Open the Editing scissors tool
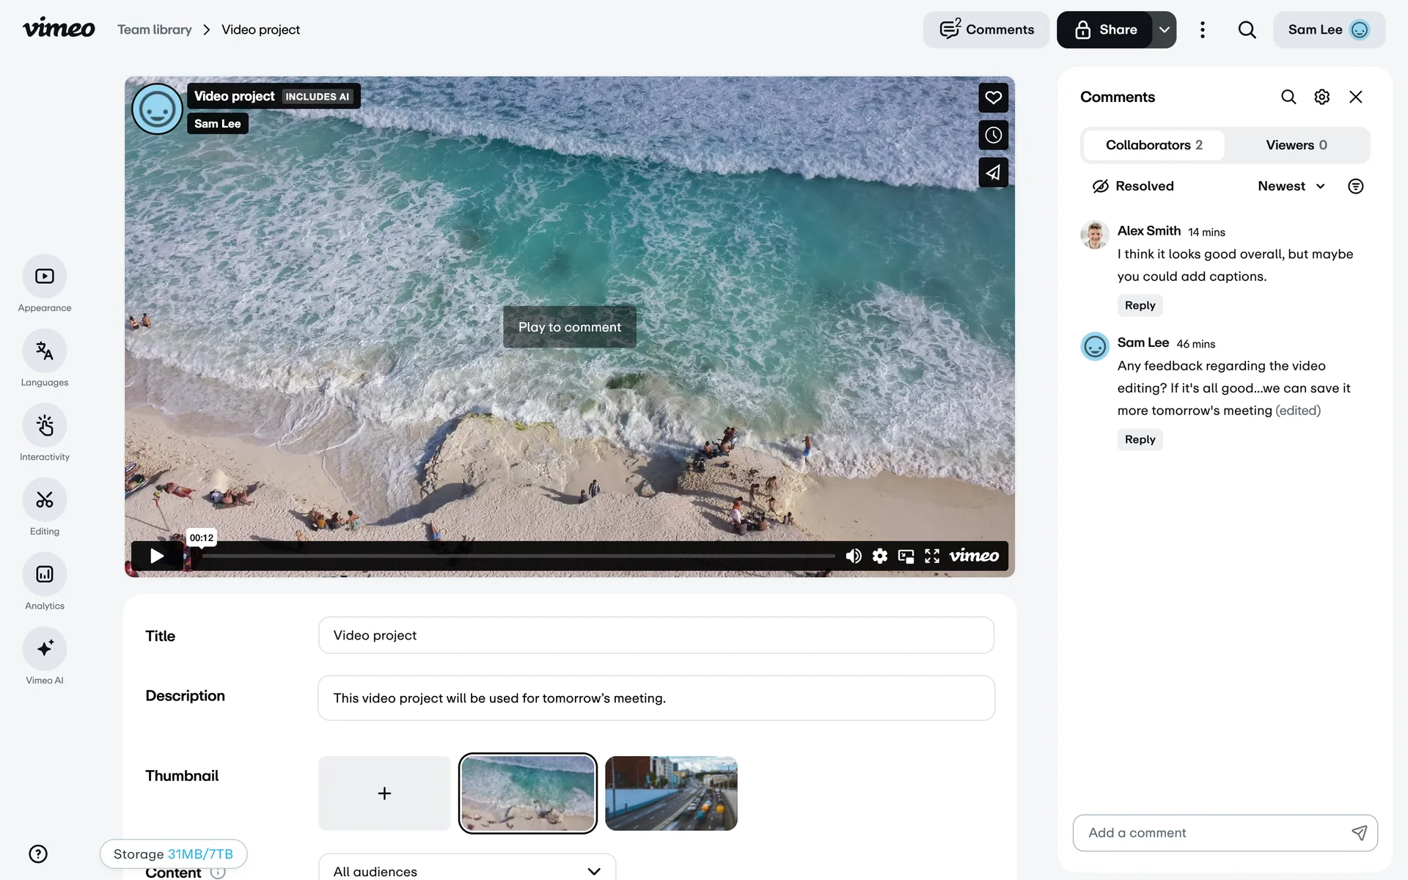1408x880 pixels. coord(45,500)
